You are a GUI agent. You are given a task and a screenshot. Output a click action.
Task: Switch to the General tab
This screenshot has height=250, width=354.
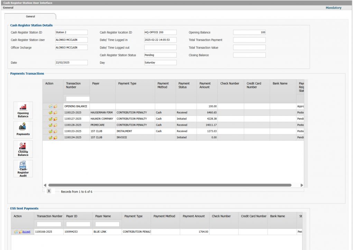click(x=30, y=17)
